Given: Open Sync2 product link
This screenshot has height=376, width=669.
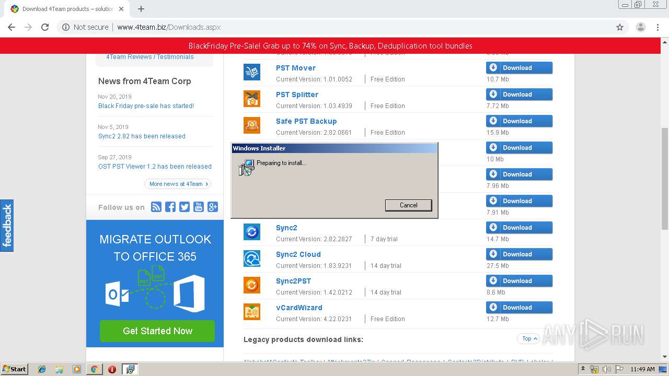Looking at the screenshot, I should tap(286, 228).
